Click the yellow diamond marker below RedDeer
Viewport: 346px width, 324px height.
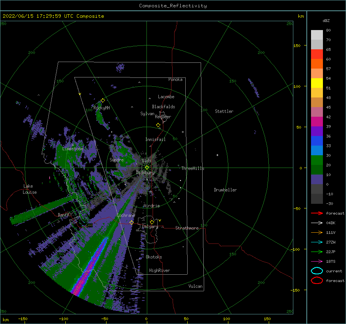(x=158, y=125)
